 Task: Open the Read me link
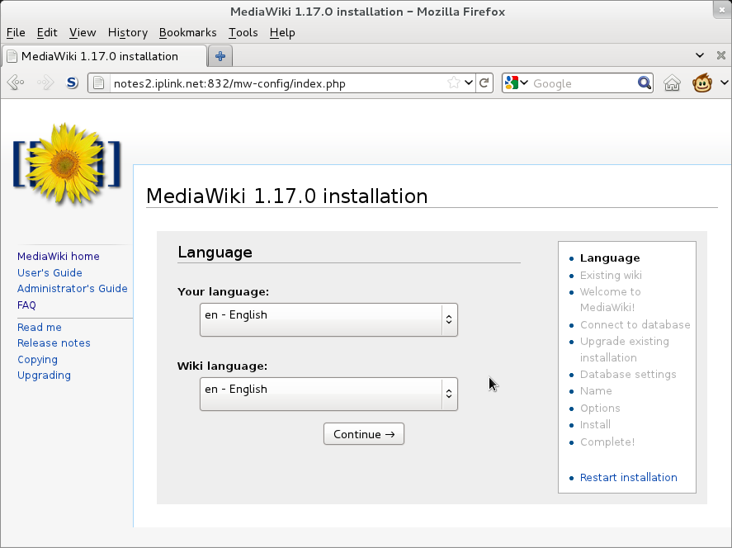[40, 327]
